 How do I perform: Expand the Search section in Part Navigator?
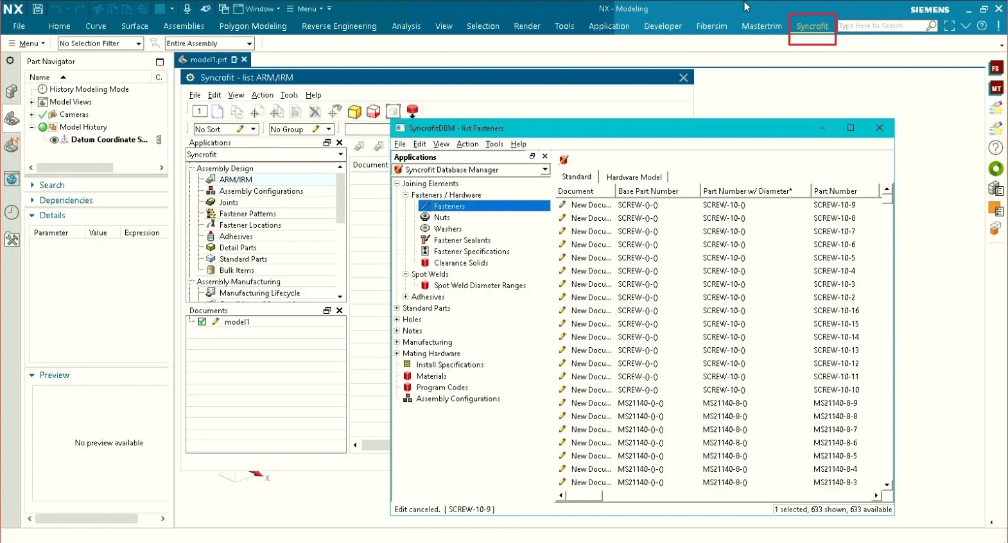tap(32, 185)
